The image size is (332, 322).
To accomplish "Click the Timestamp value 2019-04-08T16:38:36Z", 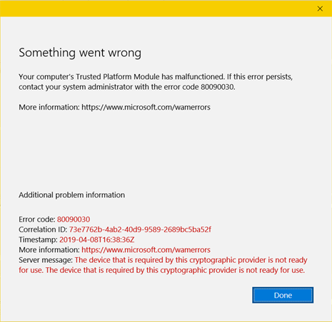I will [x=97, y=239].
